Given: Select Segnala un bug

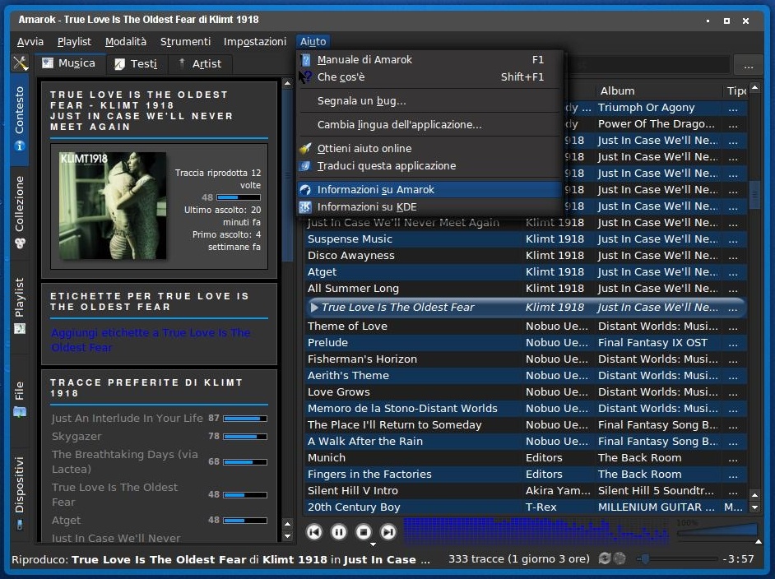Looking at the screenshot, I should [429, 101].
